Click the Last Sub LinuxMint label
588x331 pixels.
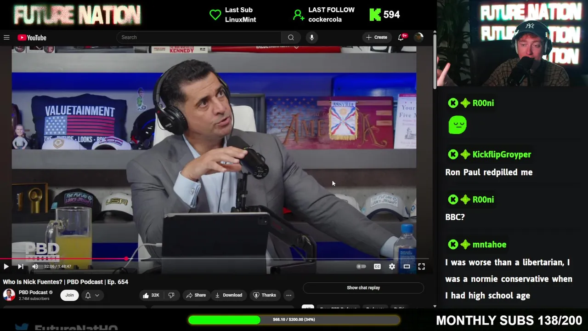tap(240, 15)
